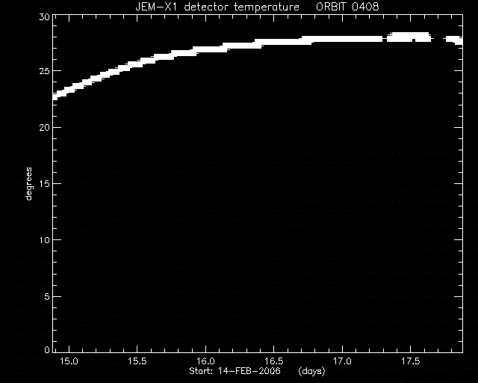Click the y-axis tick label 25
This screenshot has width=478, height=383.
tap(45, 71)
